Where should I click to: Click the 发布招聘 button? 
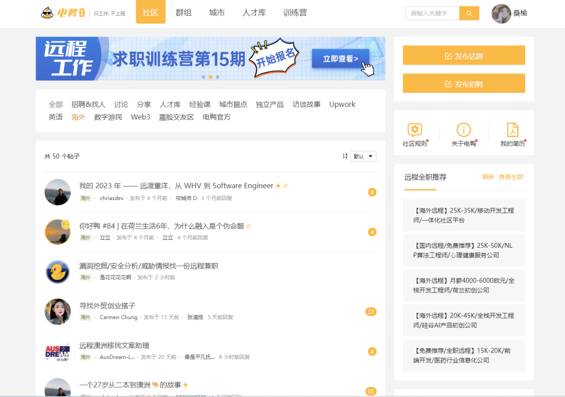tap(464, 84)
